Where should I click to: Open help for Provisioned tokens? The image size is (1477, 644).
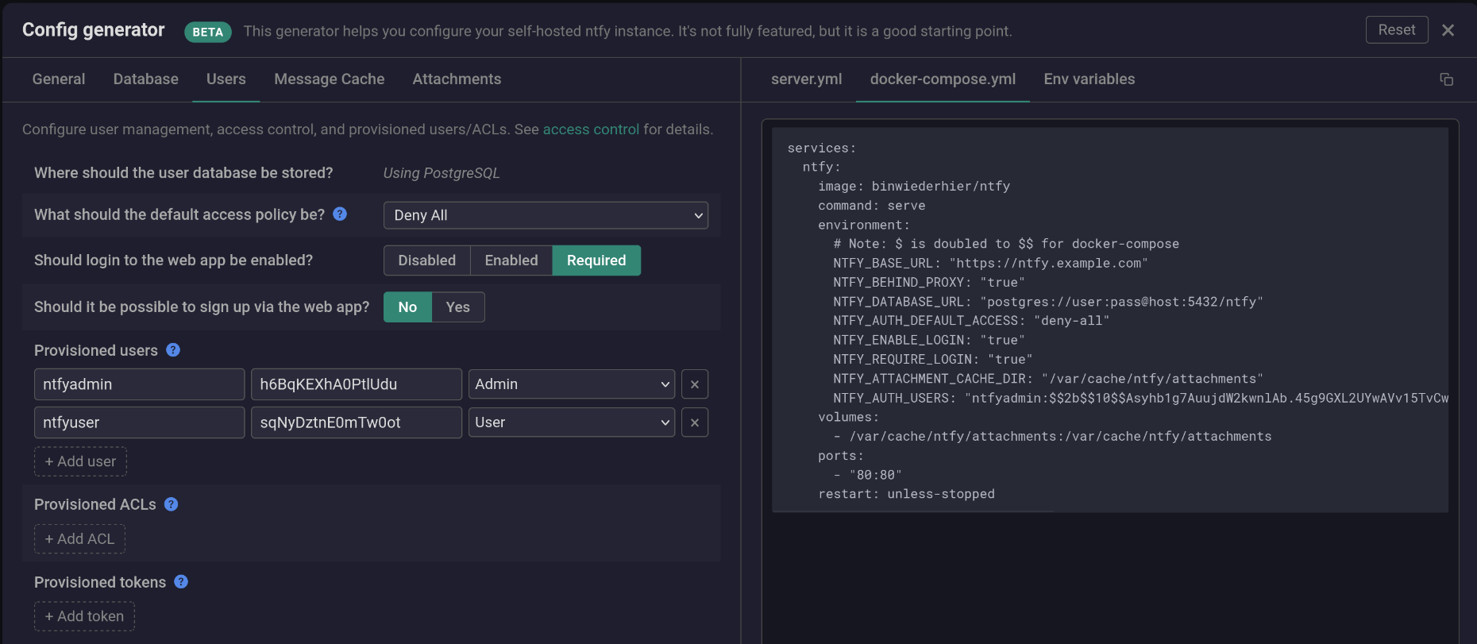tap(181, 581)
